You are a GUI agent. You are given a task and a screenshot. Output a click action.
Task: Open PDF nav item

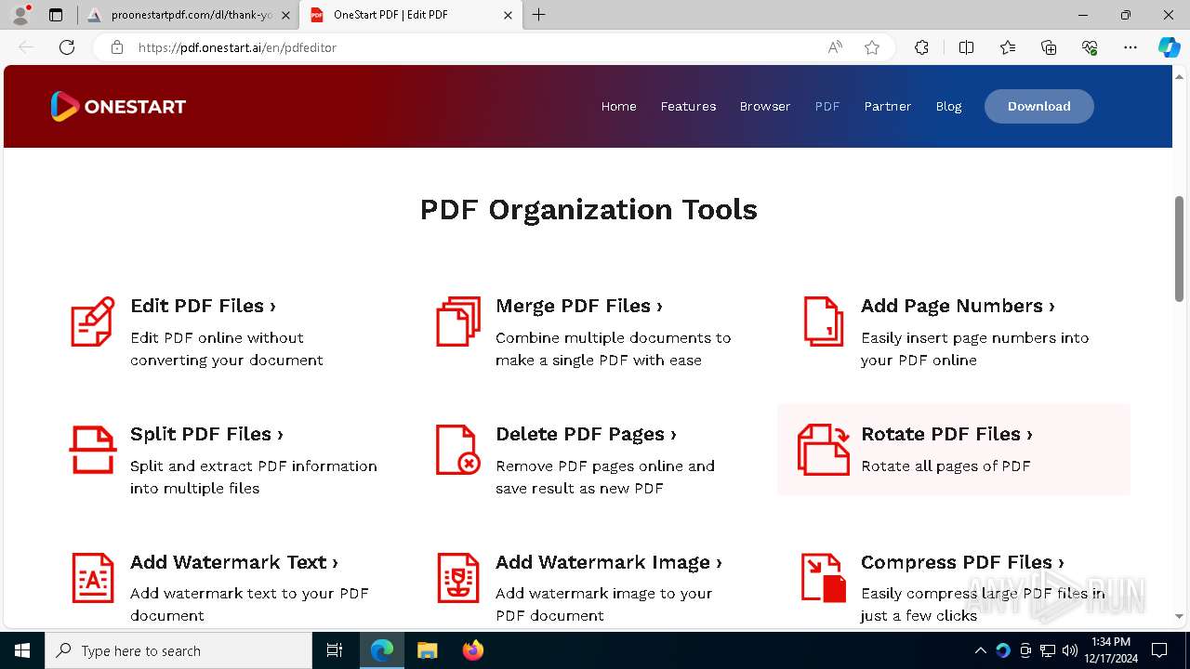(x=827, y=106)
